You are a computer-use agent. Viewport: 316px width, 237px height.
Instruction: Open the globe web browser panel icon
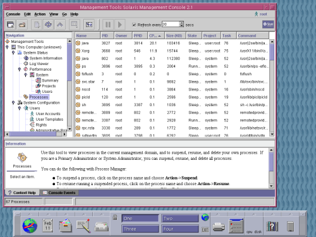(x=30, y=226)
